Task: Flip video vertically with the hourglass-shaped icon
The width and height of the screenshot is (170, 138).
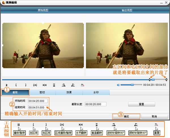Action: (54, 85)
